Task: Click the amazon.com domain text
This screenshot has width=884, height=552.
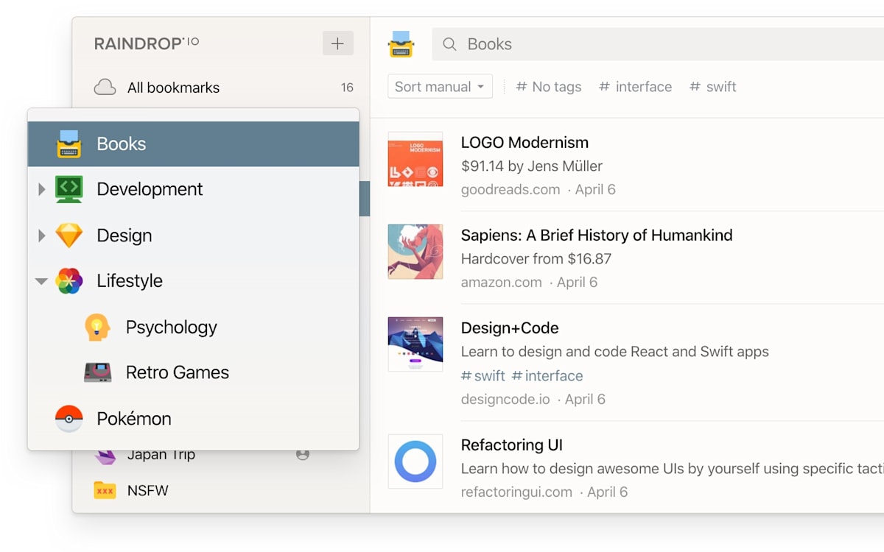Action: coord(502,283)
